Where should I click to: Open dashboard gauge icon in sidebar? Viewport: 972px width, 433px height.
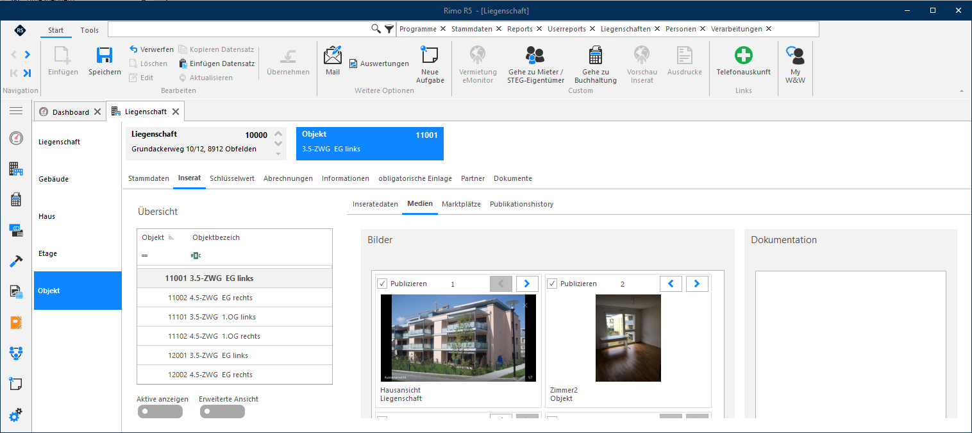tap(16, 138)
